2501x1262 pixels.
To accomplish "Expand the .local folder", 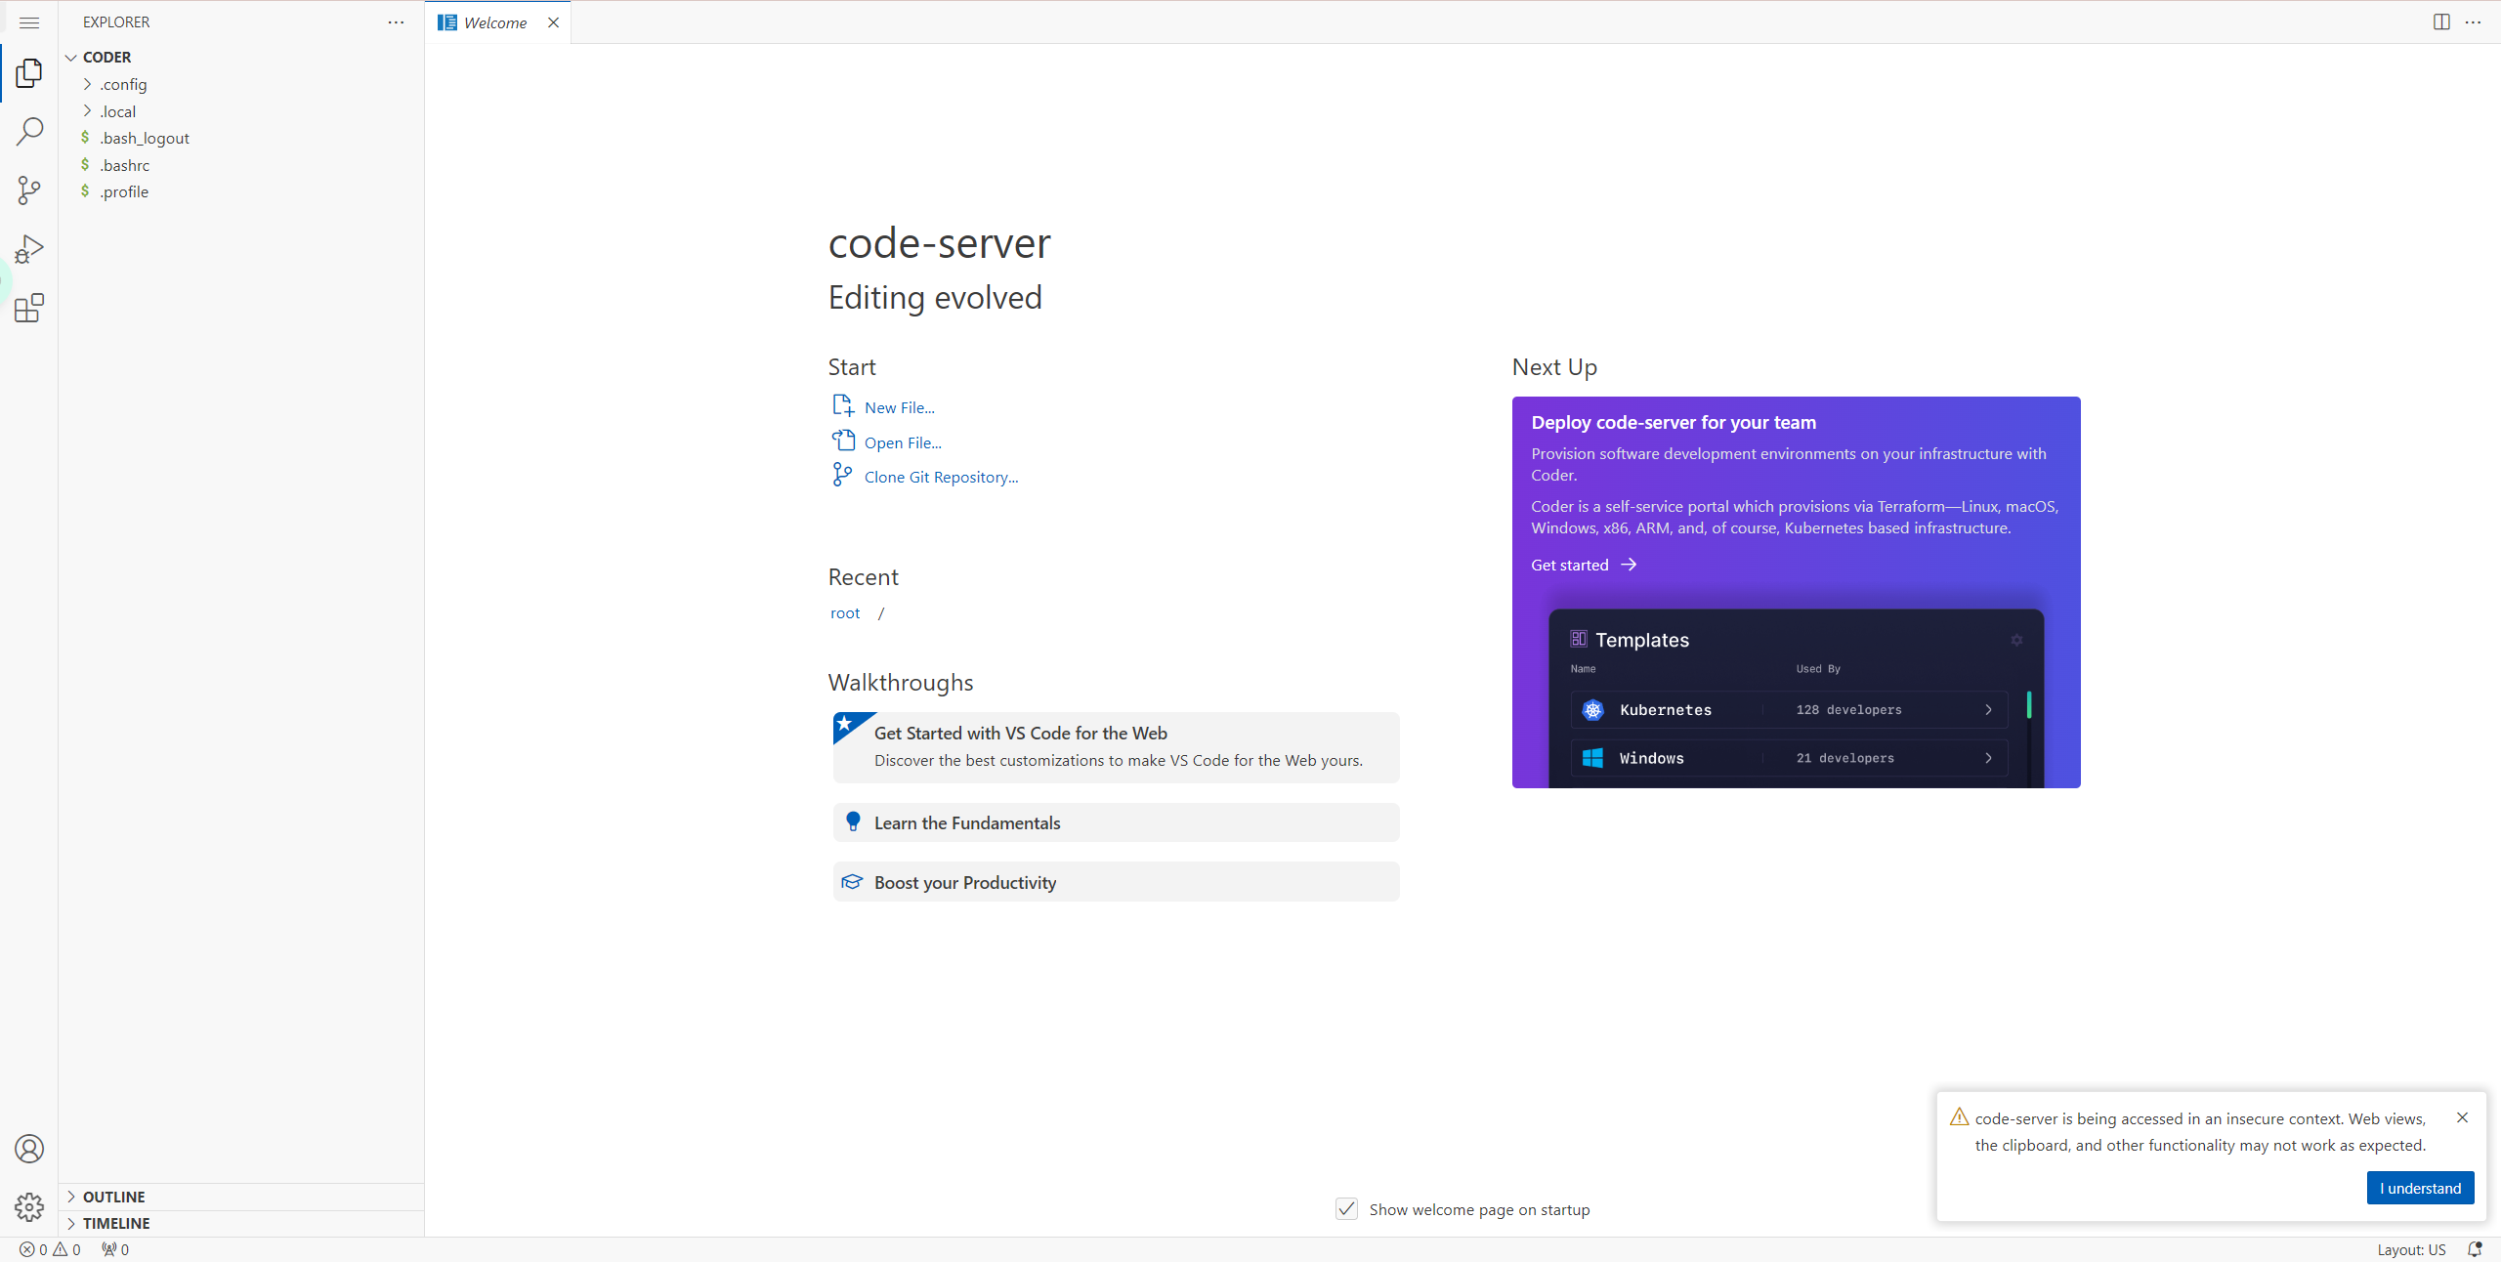I will 117,111.
